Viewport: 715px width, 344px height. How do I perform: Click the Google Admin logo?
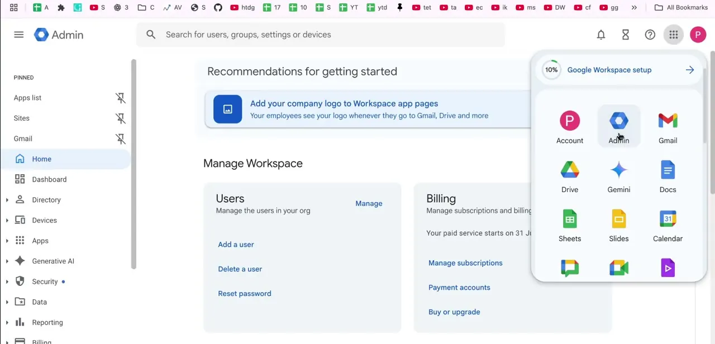(x=59, y=35)
